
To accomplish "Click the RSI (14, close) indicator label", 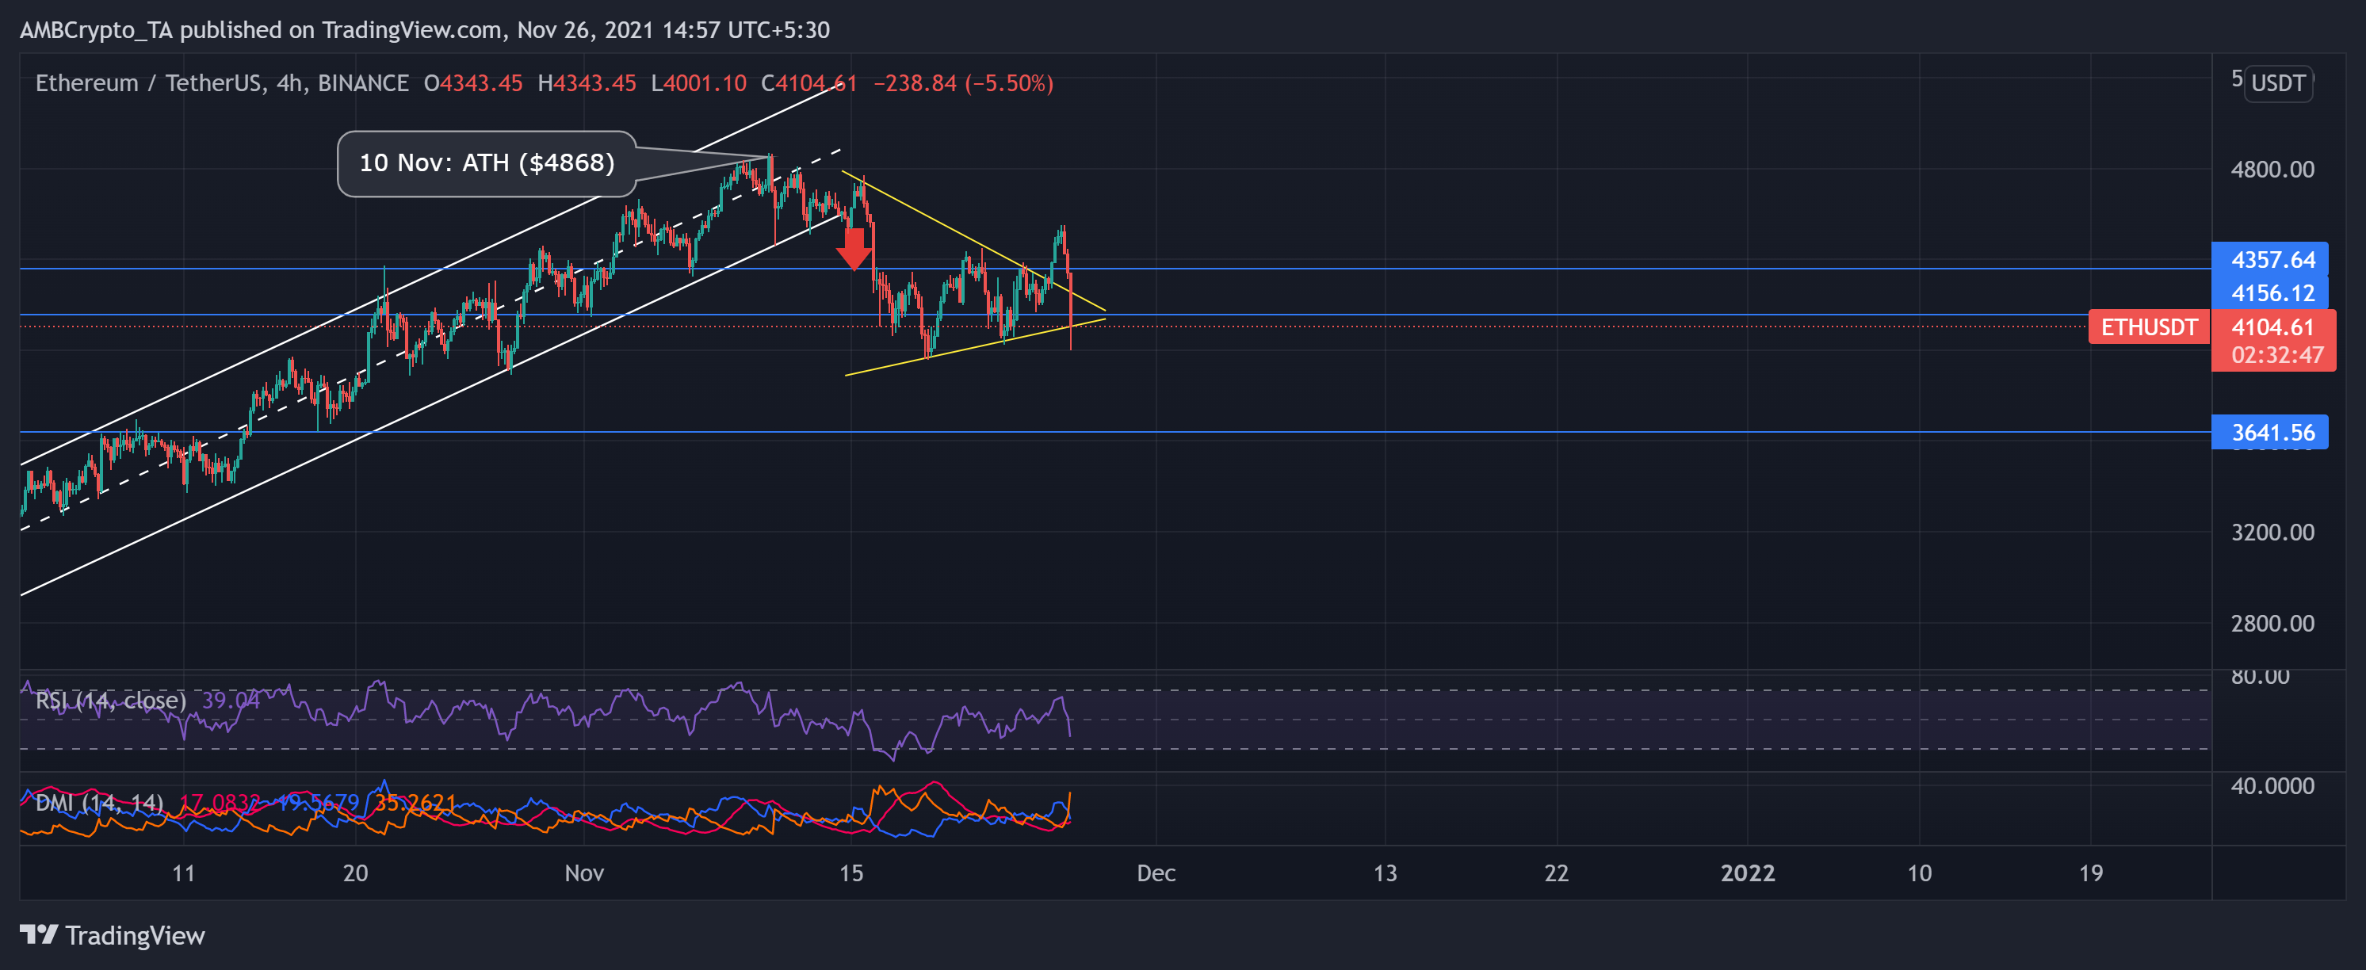I will (110, 701).
